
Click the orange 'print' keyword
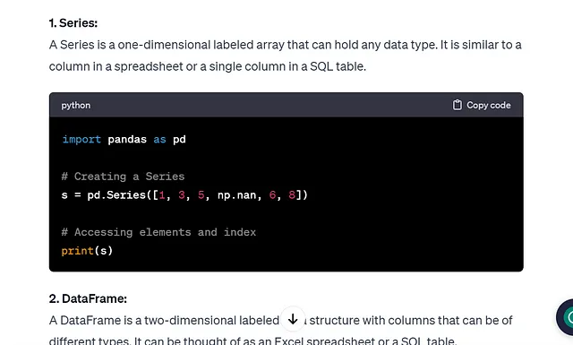click(x=78, y=251)
